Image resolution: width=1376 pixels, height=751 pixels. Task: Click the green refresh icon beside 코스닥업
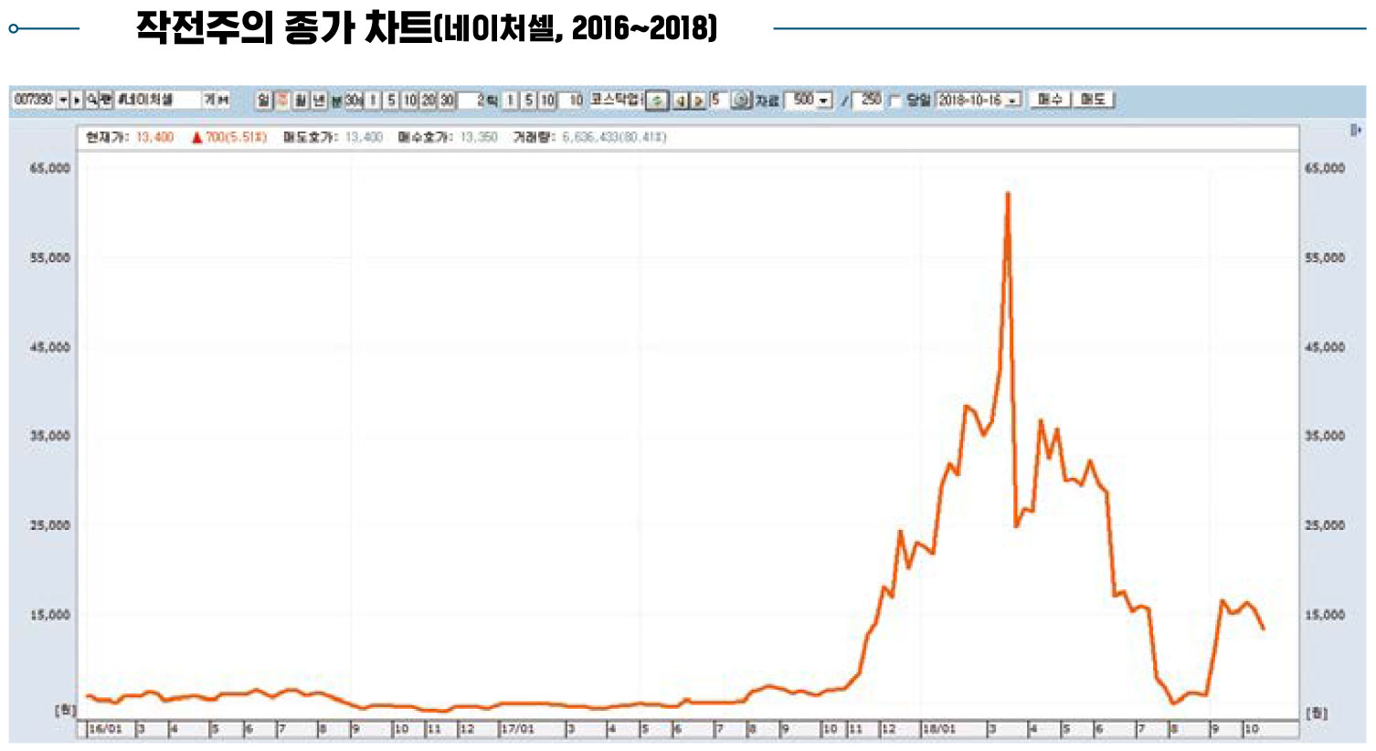coord(657,100)
